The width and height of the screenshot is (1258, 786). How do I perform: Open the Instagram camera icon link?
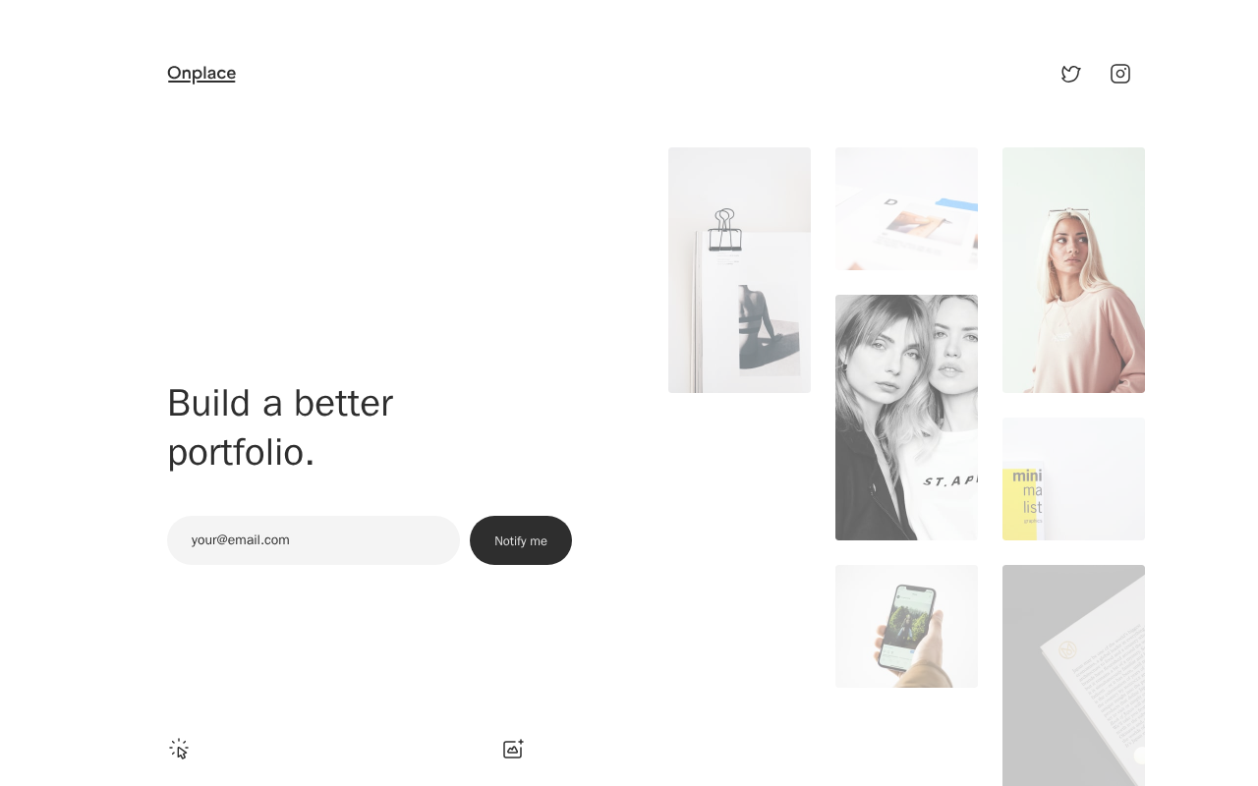(1120, 74)
